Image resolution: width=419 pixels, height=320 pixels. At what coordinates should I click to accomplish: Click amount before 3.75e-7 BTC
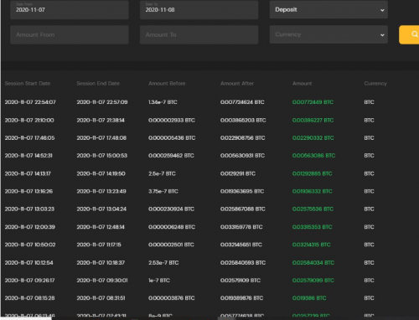coord(163,191)
